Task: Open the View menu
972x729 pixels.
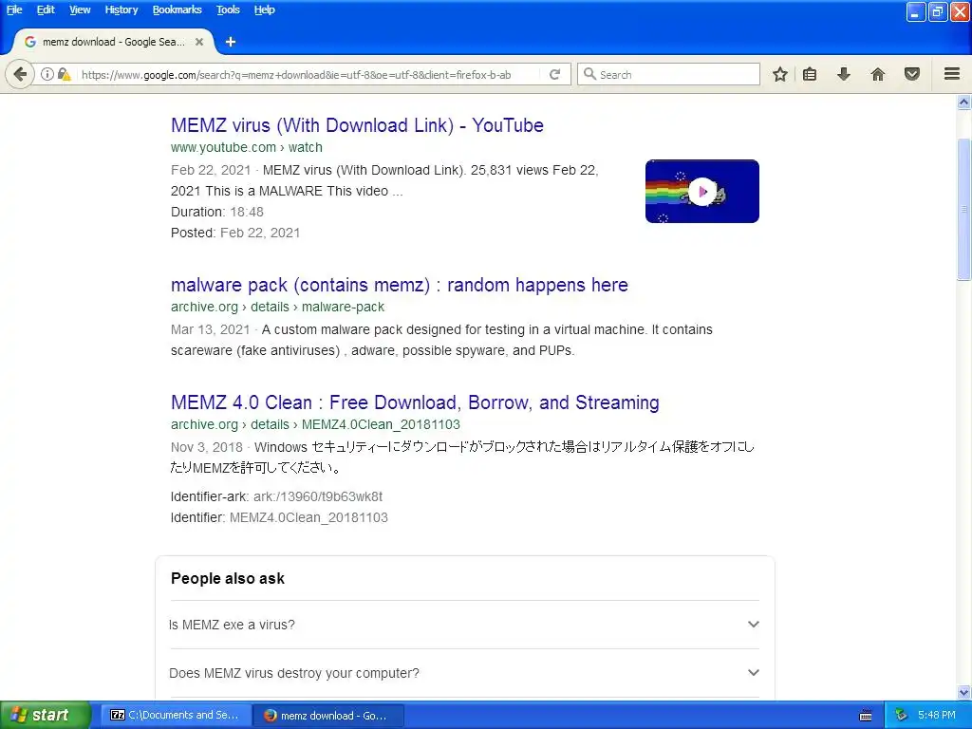Action: click(x=80, y=9)
